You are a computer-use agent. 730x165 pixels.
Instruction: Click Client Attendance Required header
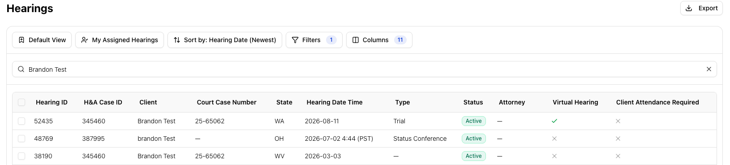point(657,102)
